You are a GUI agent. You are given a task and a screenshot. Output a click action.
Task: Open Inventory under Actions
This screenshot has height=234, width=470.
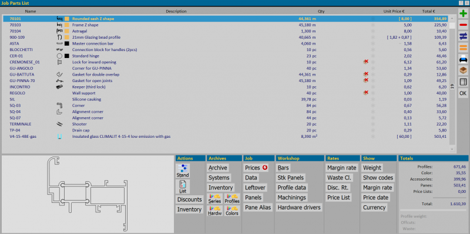click(x=189, y=209)
